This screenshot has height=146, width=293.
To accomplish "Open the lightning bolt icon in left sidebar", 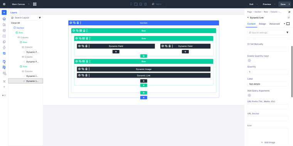I will click(x=4, y=48).
